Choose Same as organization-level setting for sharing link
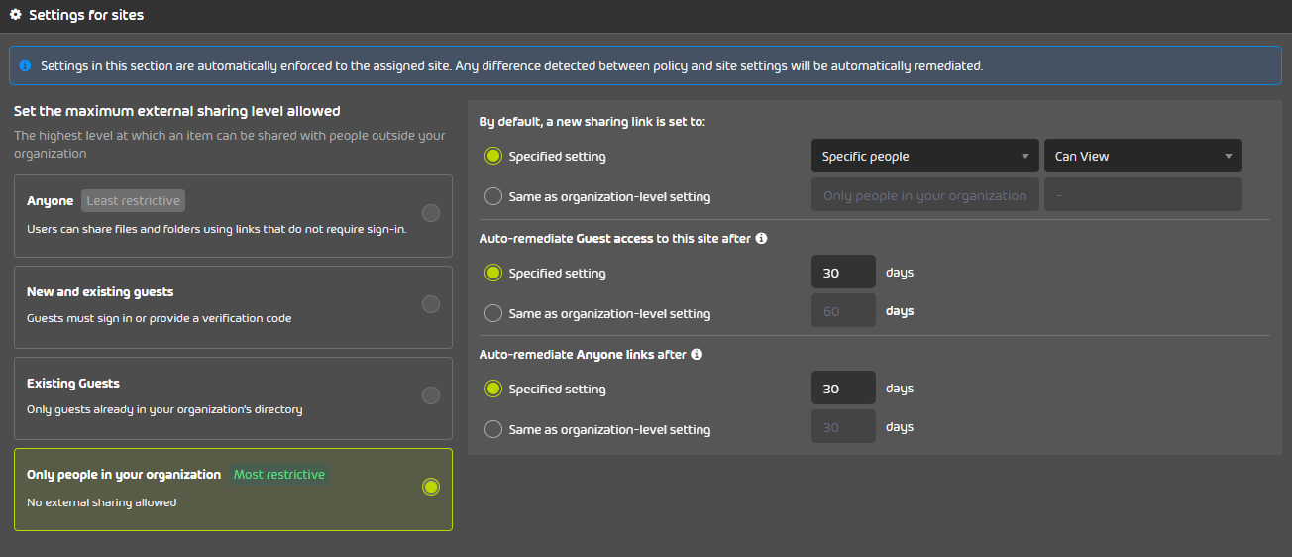The height and width of the screenshot is (557, 1292). coord(493,196)
